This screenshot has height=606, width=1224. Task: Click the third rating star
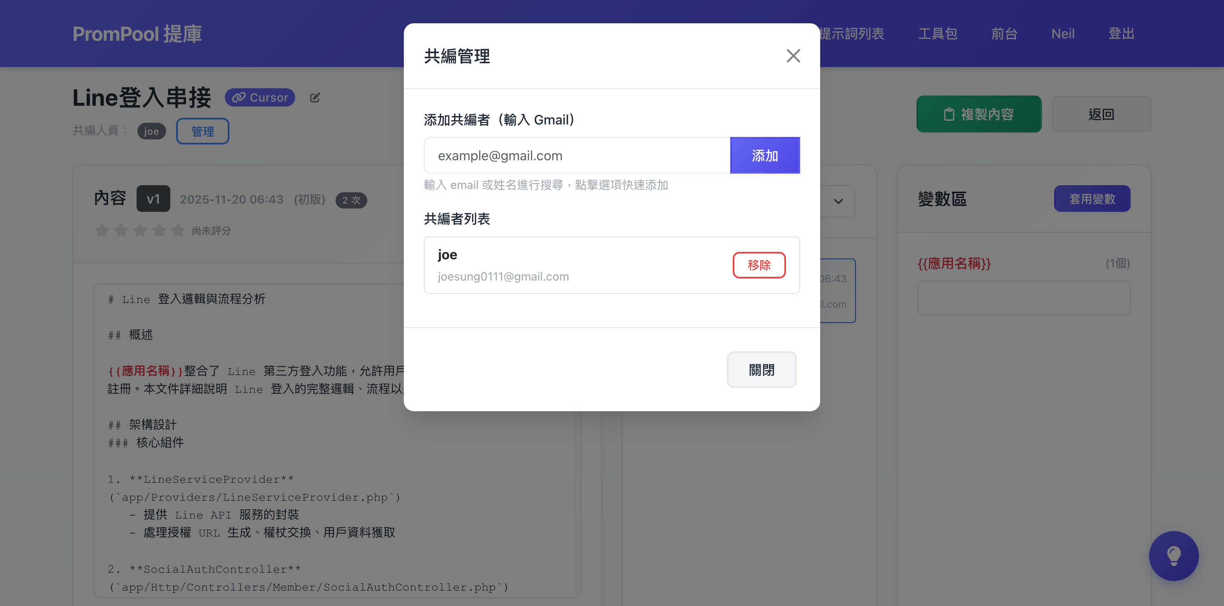pyautogui.click(x=140, y=231)
